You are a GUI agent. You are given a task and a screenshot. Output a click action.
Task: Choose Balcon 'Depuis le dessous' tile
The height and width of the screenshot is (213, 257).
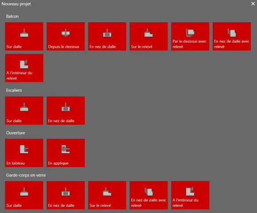66,36
